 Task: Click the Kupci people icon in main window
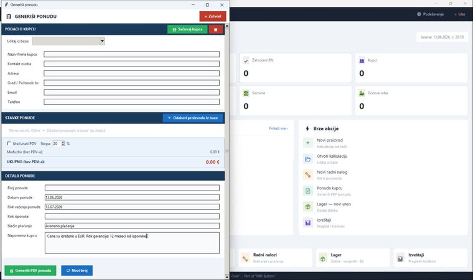tap(362, 60)
